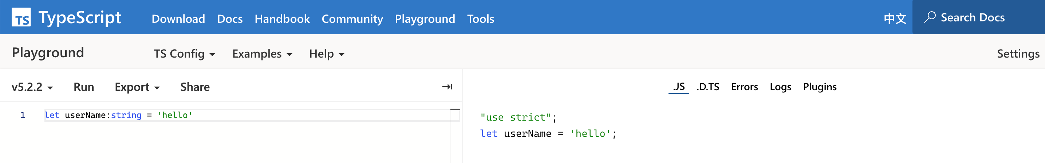Expand the Examples menu

click(x=262, y=54)
